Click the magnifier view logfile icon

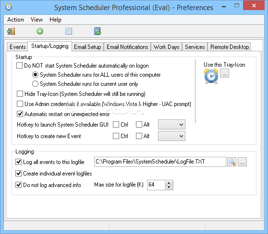point(231,162)
